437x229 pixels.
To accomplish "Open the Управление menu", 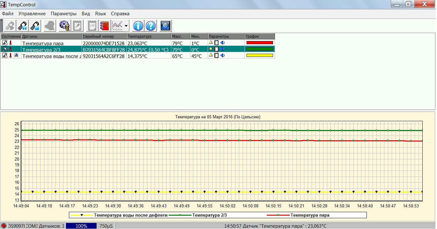I will [32, 14].
